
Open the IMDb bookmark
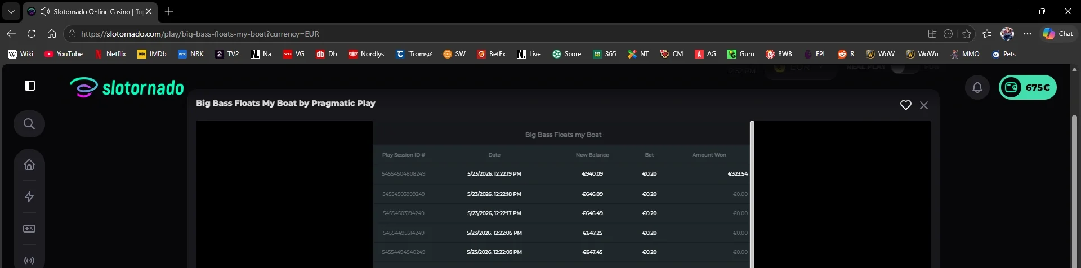coord(152,54)
